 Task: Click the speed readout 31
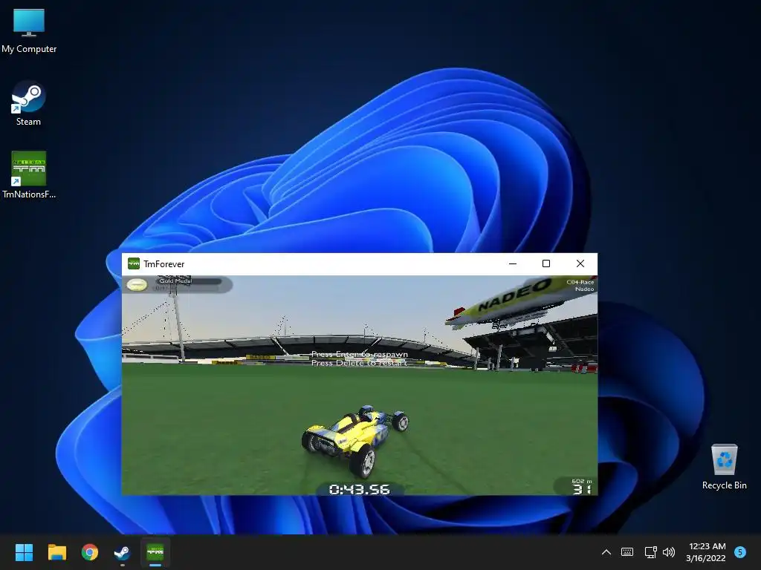(x=581, y=489)
